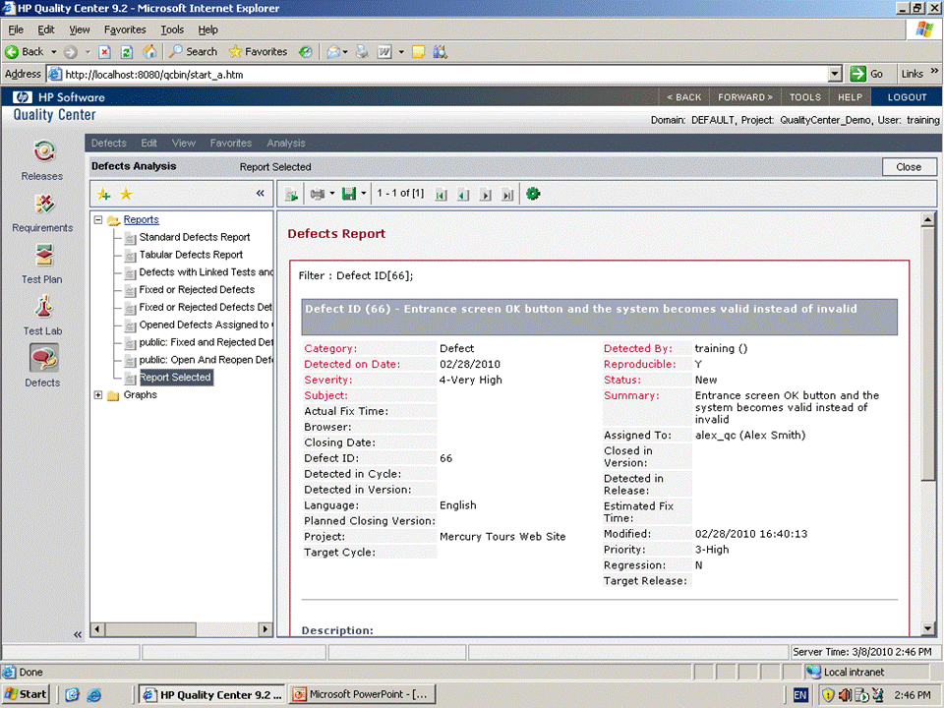The width and height of the screenshot is (944, 708).
Task: Open the address bar dropdown
Action: (835, 74)
